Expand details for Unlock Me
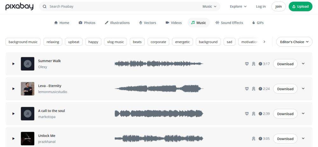318x147 pixels. pyautogui.click(x=303, y=138)
